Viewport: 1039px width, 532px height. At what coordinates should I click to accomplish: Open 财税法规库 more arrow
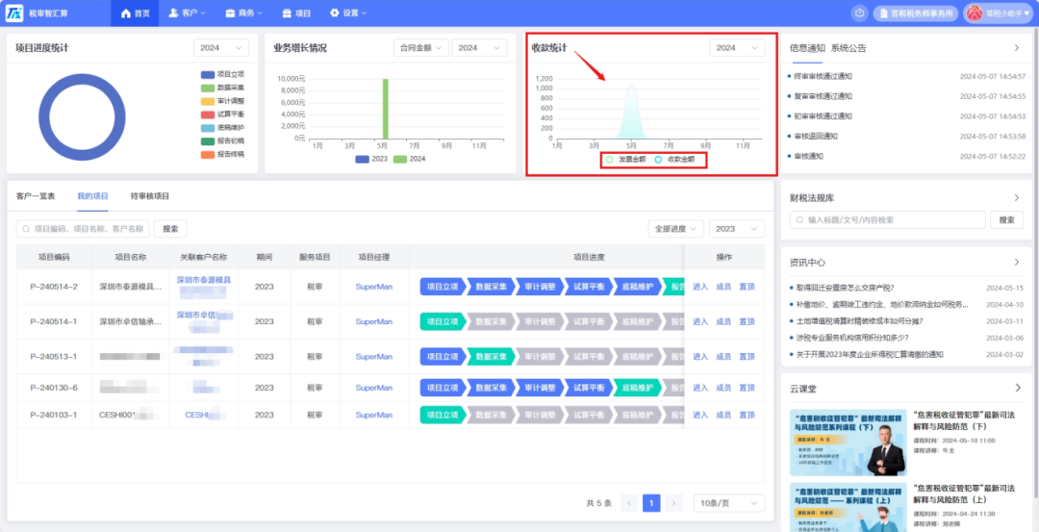click(1017, 197)
